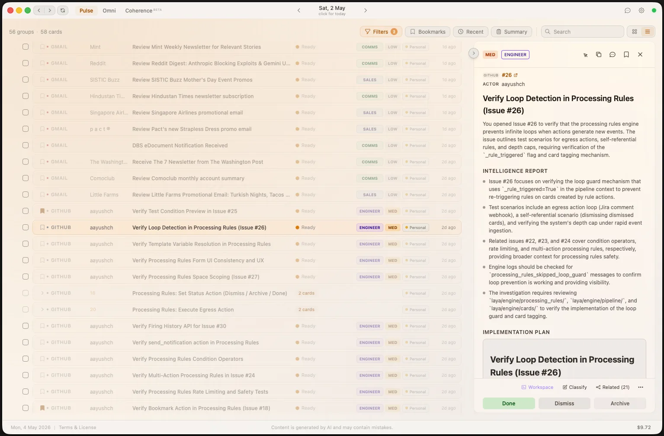Toggle bookmark on Verify Test Condition Preview row
The image size is (664, 436).
(x=42, y=211)
